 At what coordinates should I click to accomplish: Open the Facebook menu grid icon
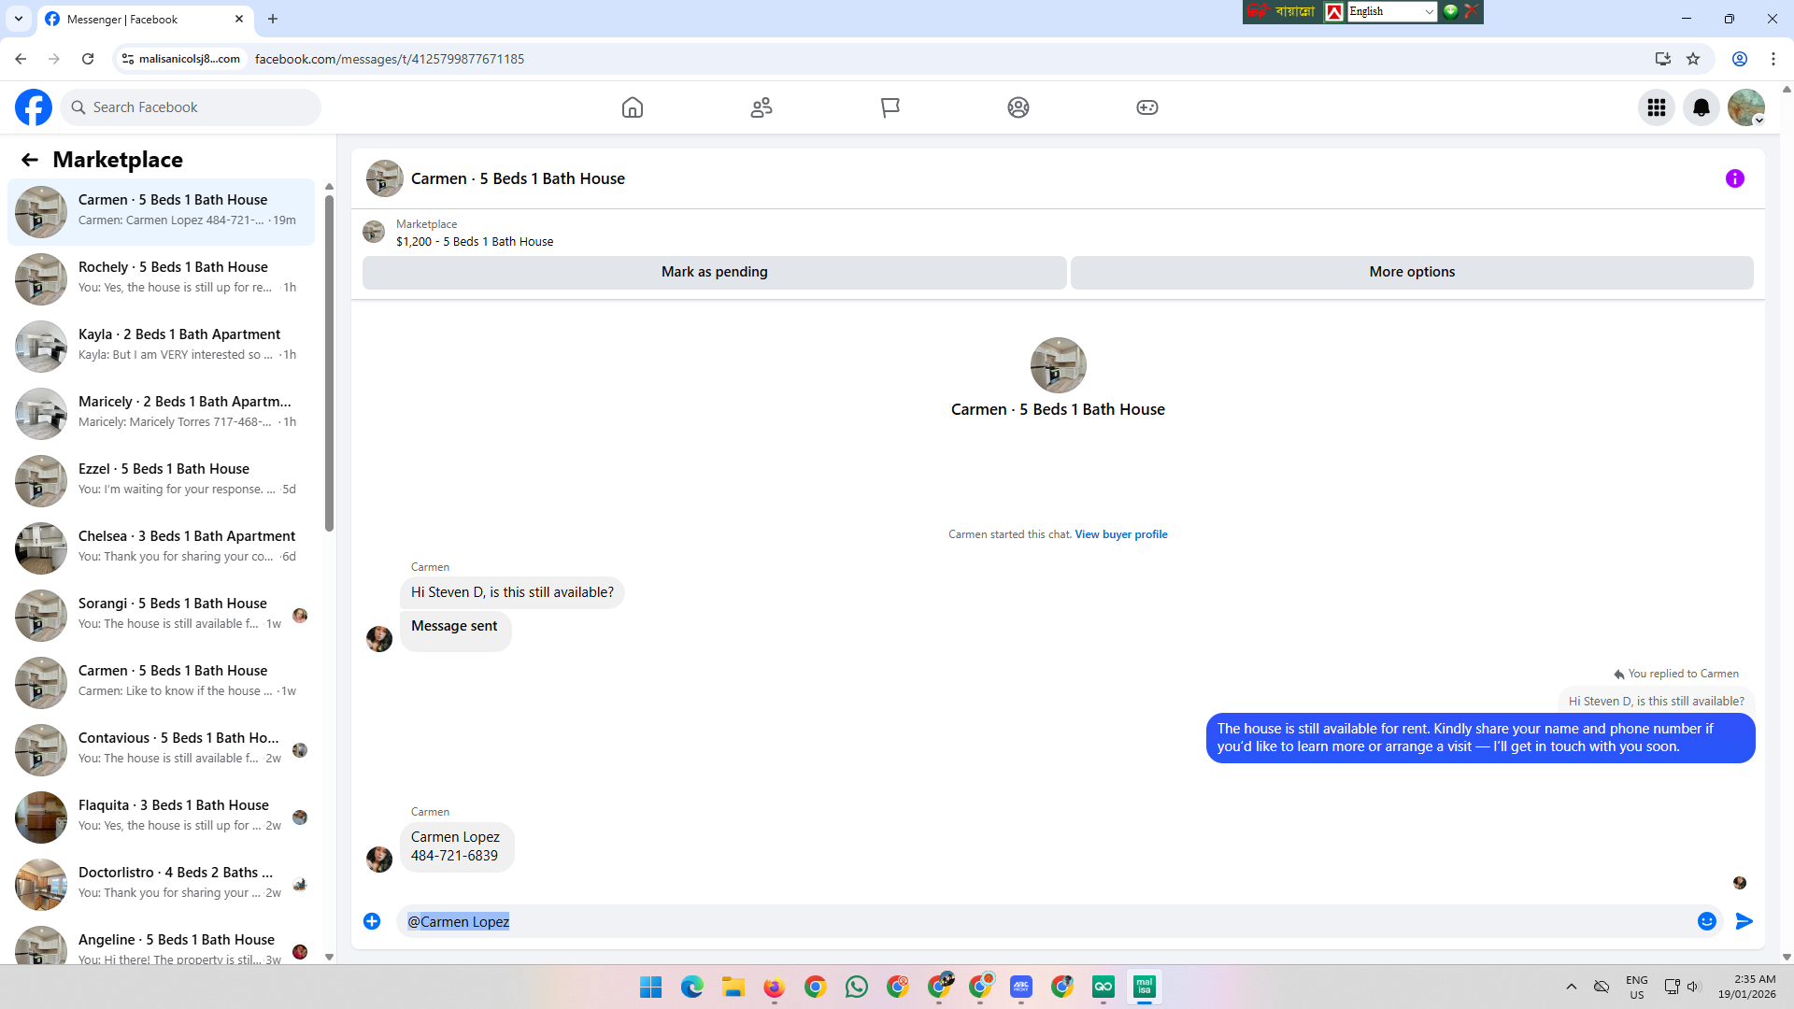pyautogui.click(x=1657, y=107)
